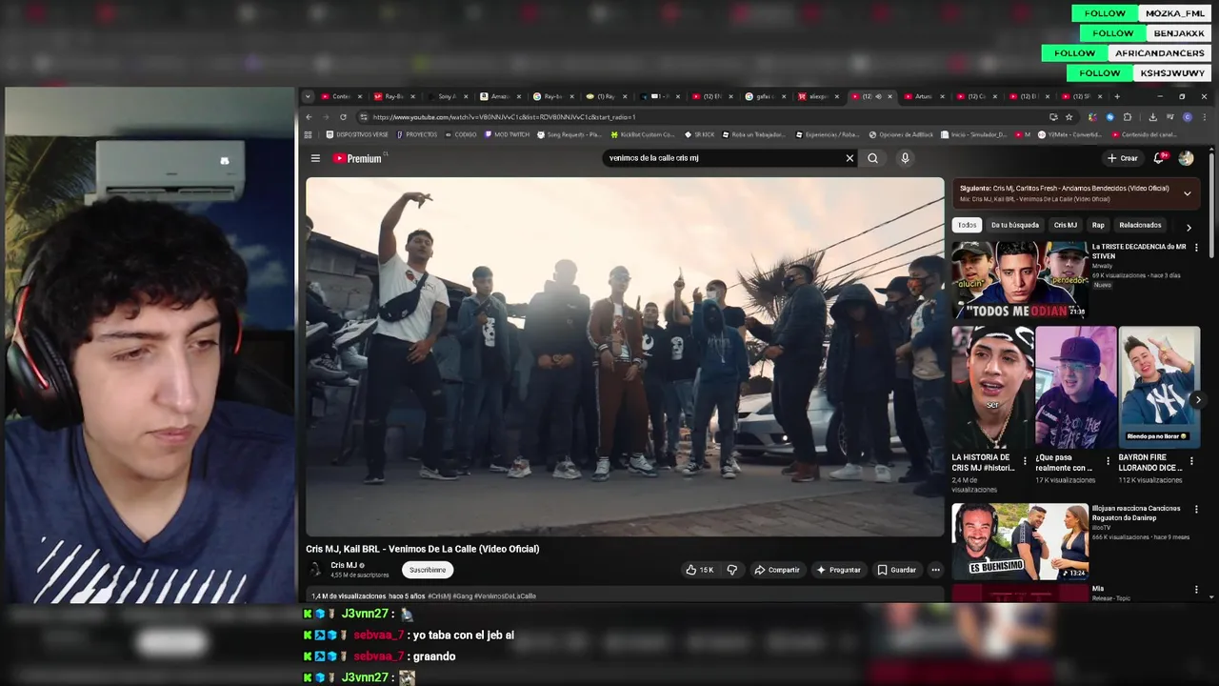Switch to the aliexpr browser tab

click(818, 96)
